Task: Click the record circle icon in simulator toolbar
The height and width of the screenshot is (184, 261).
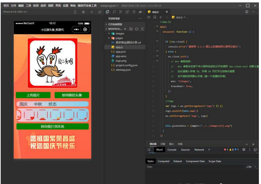Action: tap(83, 12)
